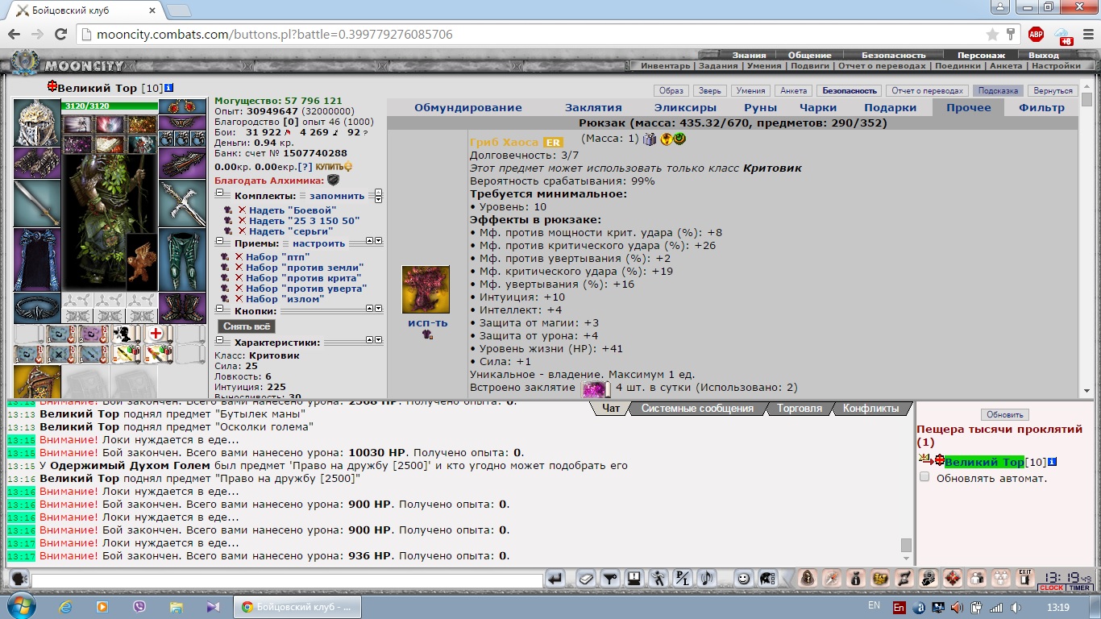Click the helmet equipment slot
Image resolution: width=1101 pixels, height=619 pixels.
click(37, 123)
